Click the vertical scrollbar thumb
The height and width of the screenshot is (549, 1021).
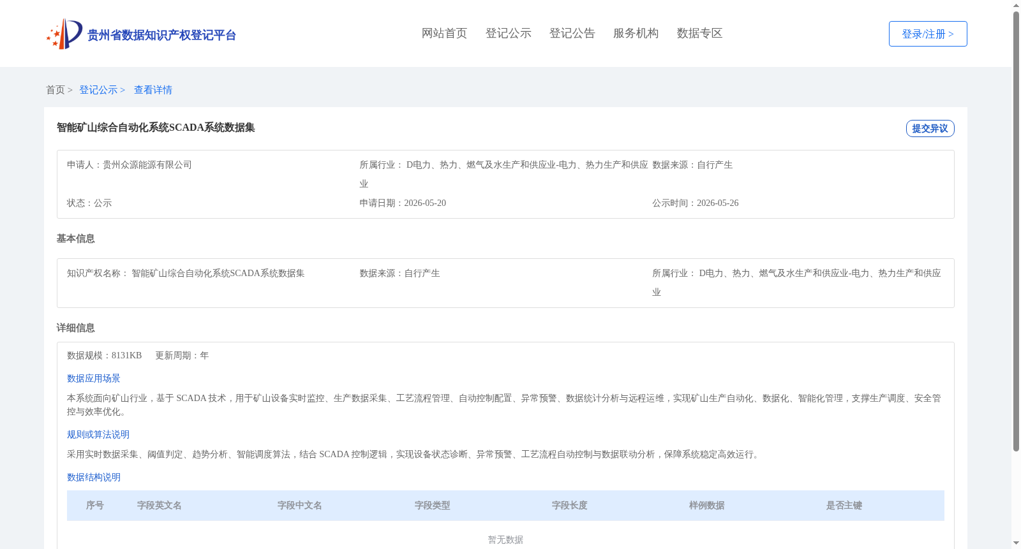tap(1016, 231)
